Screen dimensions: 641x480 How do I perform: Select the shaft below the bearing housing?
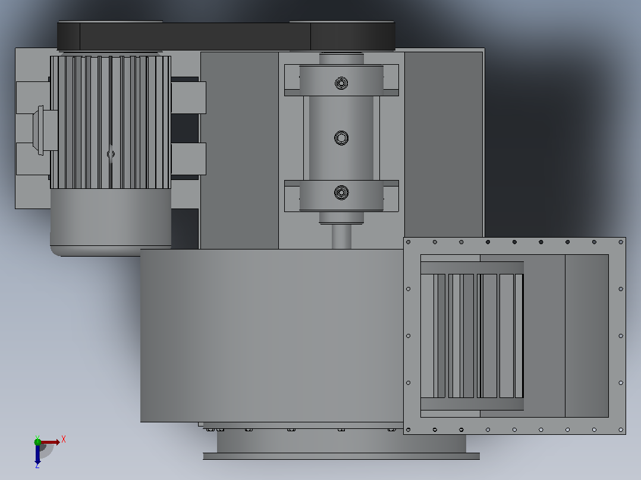click(341, 236)
